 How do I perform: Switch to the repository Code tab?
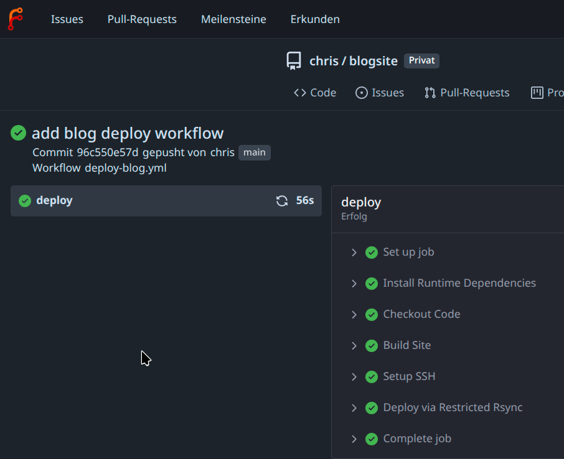(x=315, y=93)
